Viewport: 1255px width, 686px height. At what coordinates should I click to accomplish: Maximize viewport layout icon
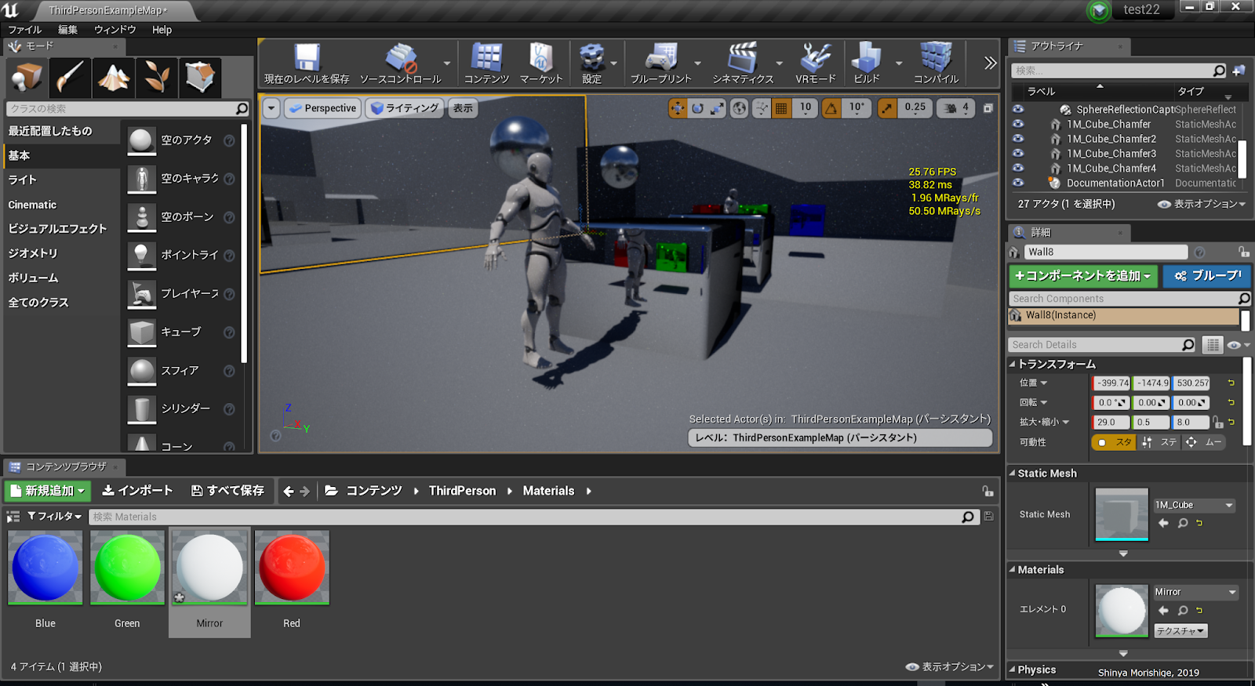[x=988, y=108]
